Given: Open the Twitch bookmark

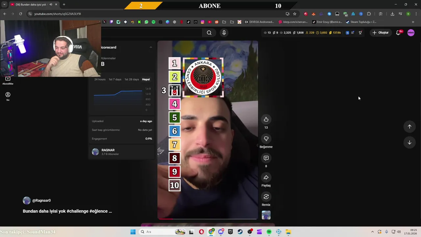Looking at the screenshot, I should (111, 22).
